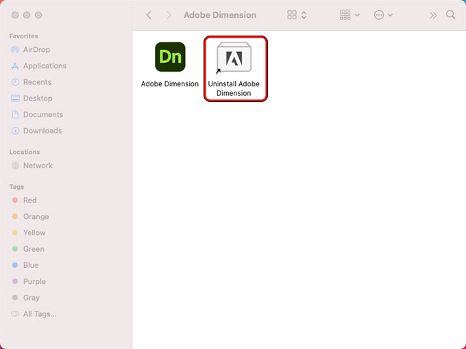Click the Adobe Dimension file name label

(170, 84)
